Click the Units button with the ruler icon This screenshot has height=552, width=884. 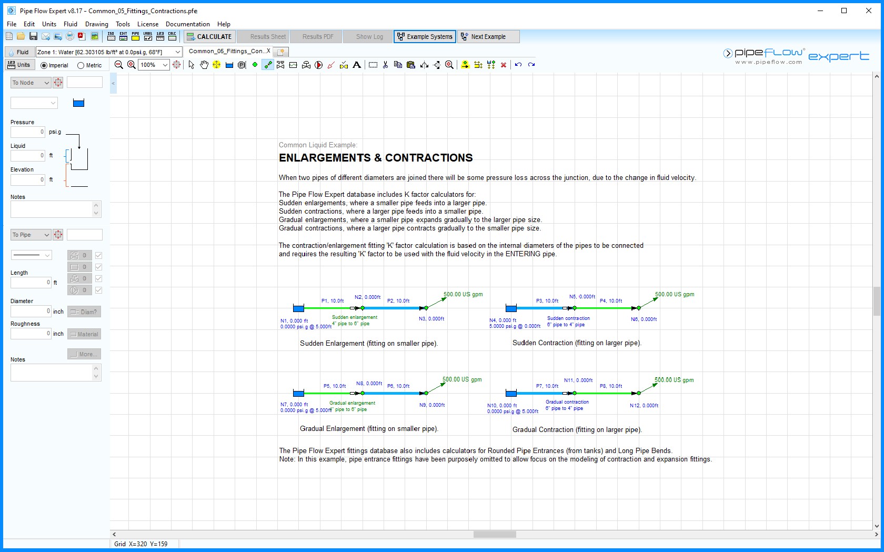pyautogui.click(x=19, y=65)
